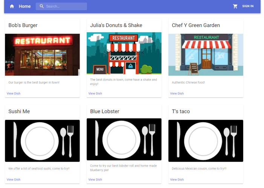Open the shopping cart icon
Viewport: 264px width, 188px height.
235,6
